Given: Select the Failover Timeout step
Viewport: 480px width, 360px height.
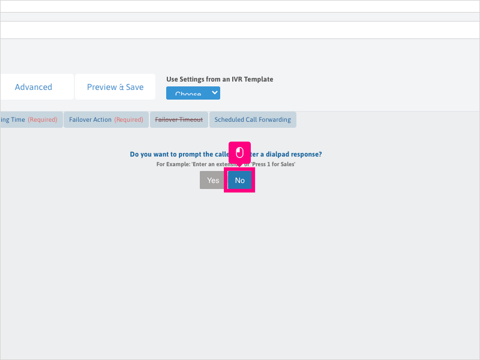Looking at the screenshot, I should (x=179, y=119).
